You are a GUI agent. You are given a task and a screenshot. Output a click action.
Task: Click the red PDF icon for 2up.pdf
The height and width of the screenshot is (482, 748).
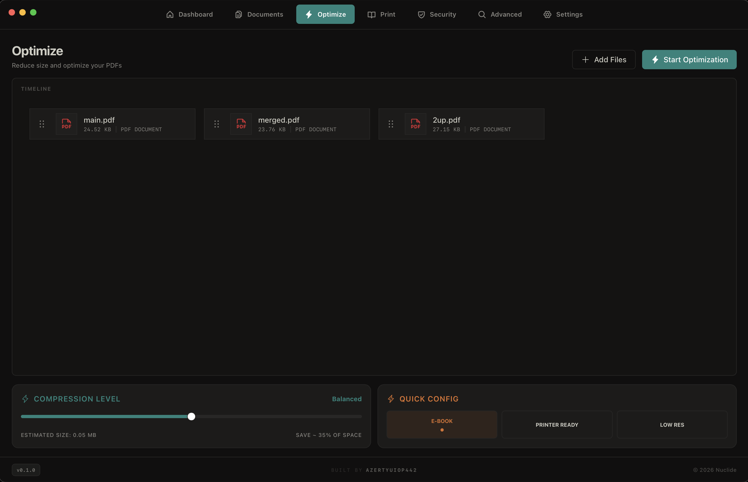coord(415,124)
